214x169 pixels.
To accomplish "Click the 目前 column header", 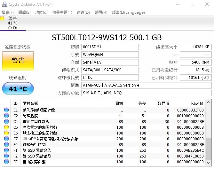I will pos(113,104).
